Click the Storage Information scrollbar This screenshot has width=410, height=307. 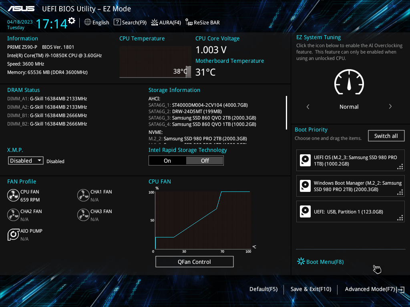point(286,112)
